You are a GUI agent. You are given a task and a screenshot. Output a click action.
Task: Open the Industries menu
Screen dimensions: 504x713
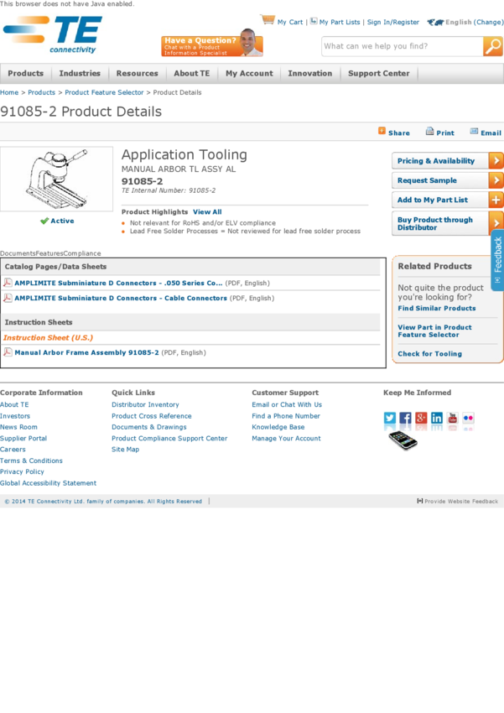(80, 73)
